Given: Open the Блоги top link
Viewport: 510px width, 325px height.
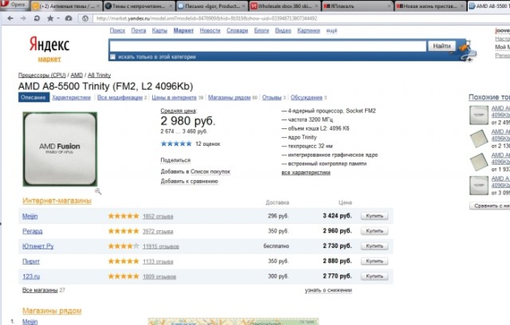Looking at the screenshot, I should [x=261, y=30].
